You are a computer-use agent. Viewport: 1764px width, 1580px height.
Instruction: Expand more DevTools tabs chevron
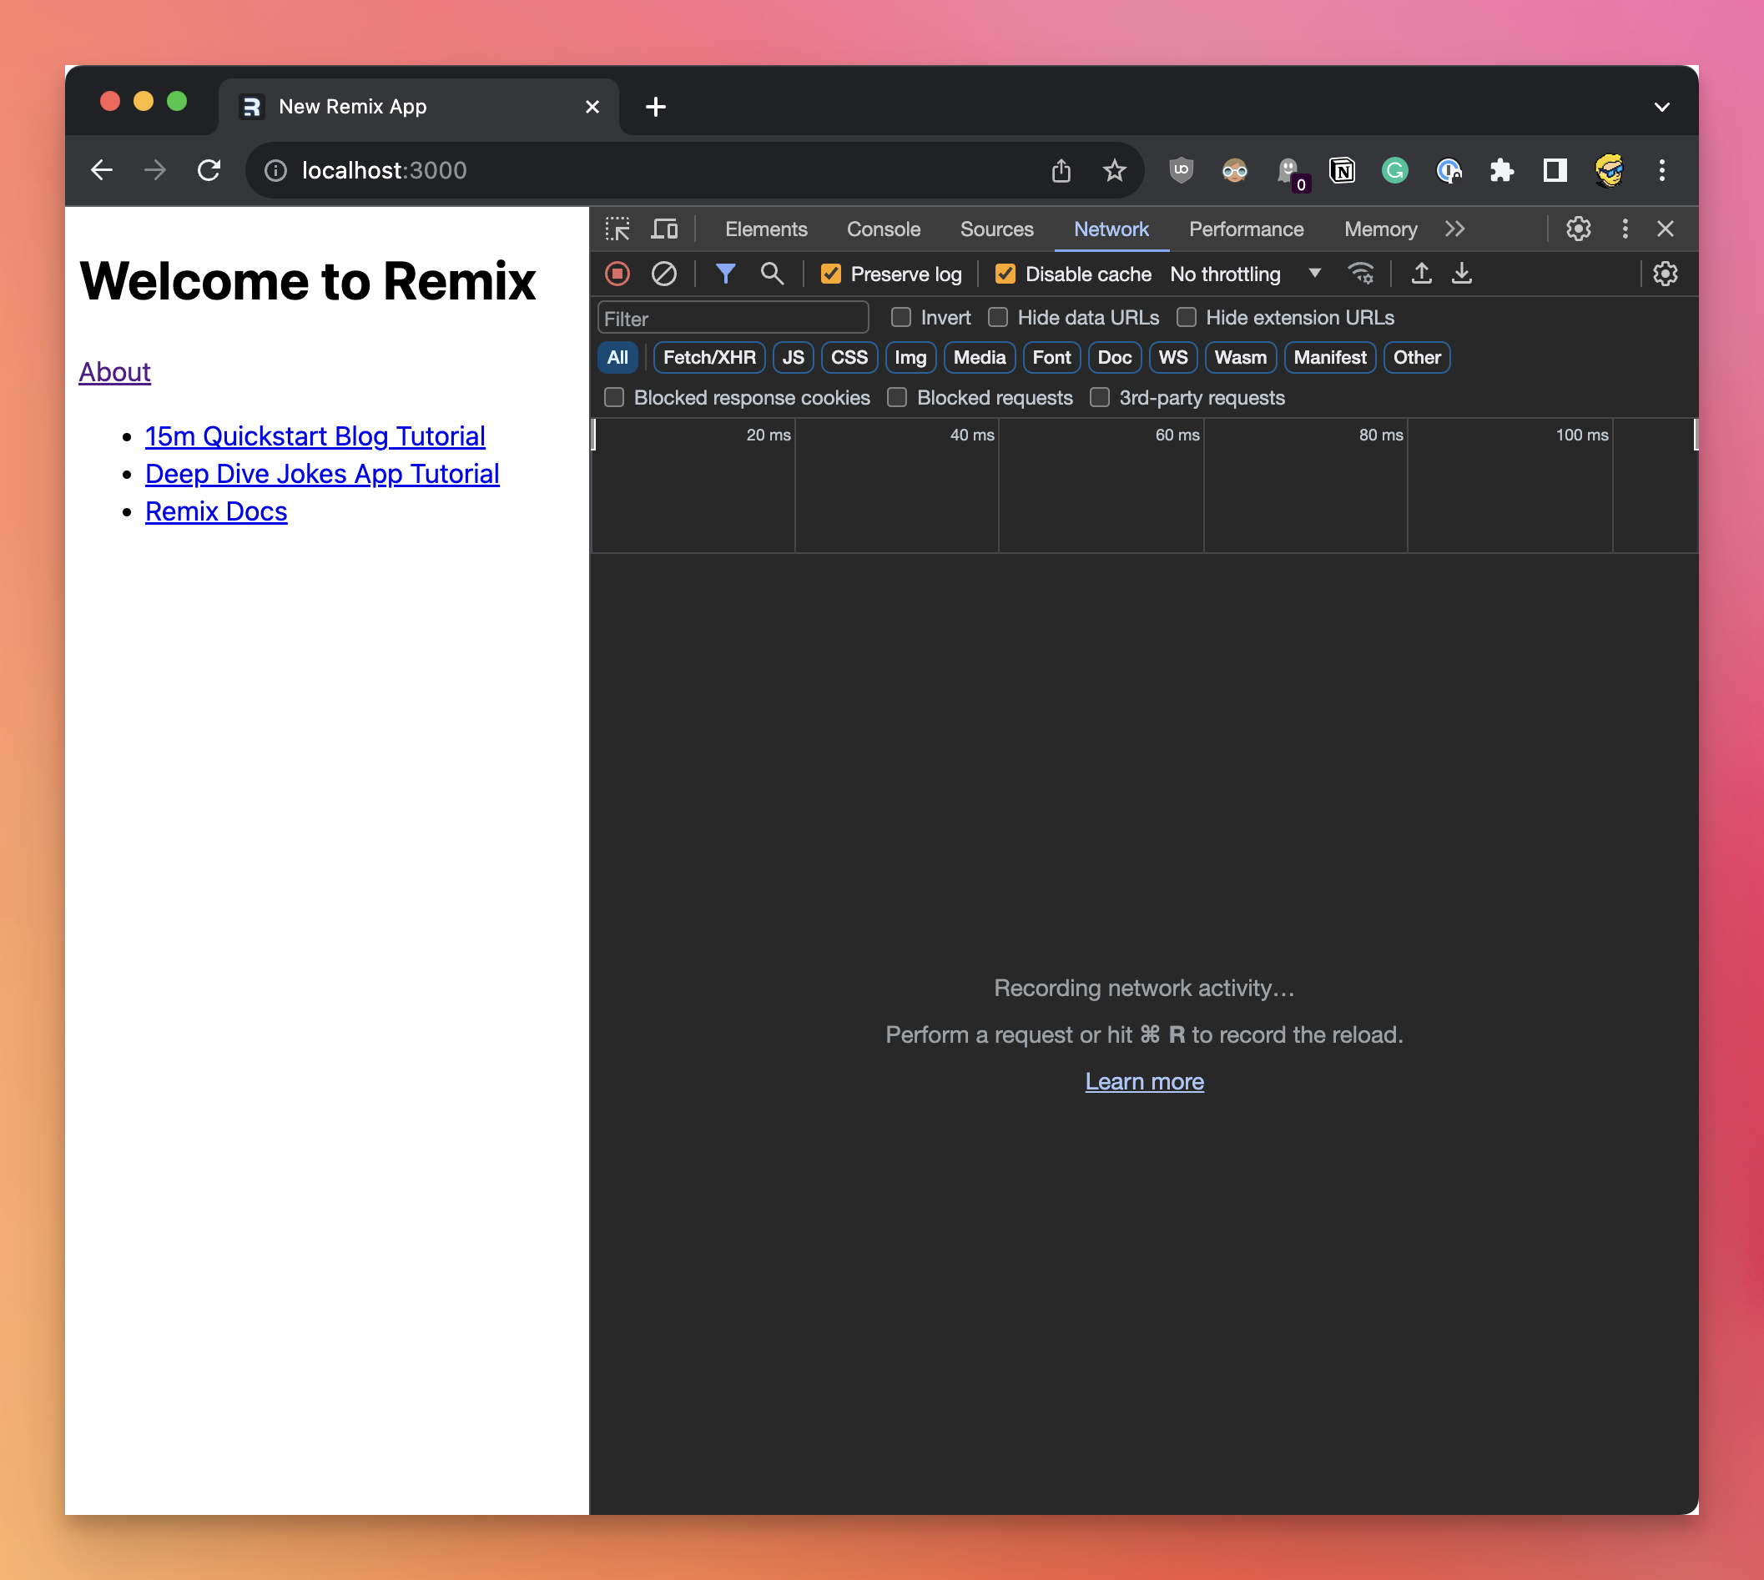coord(1454,229)
